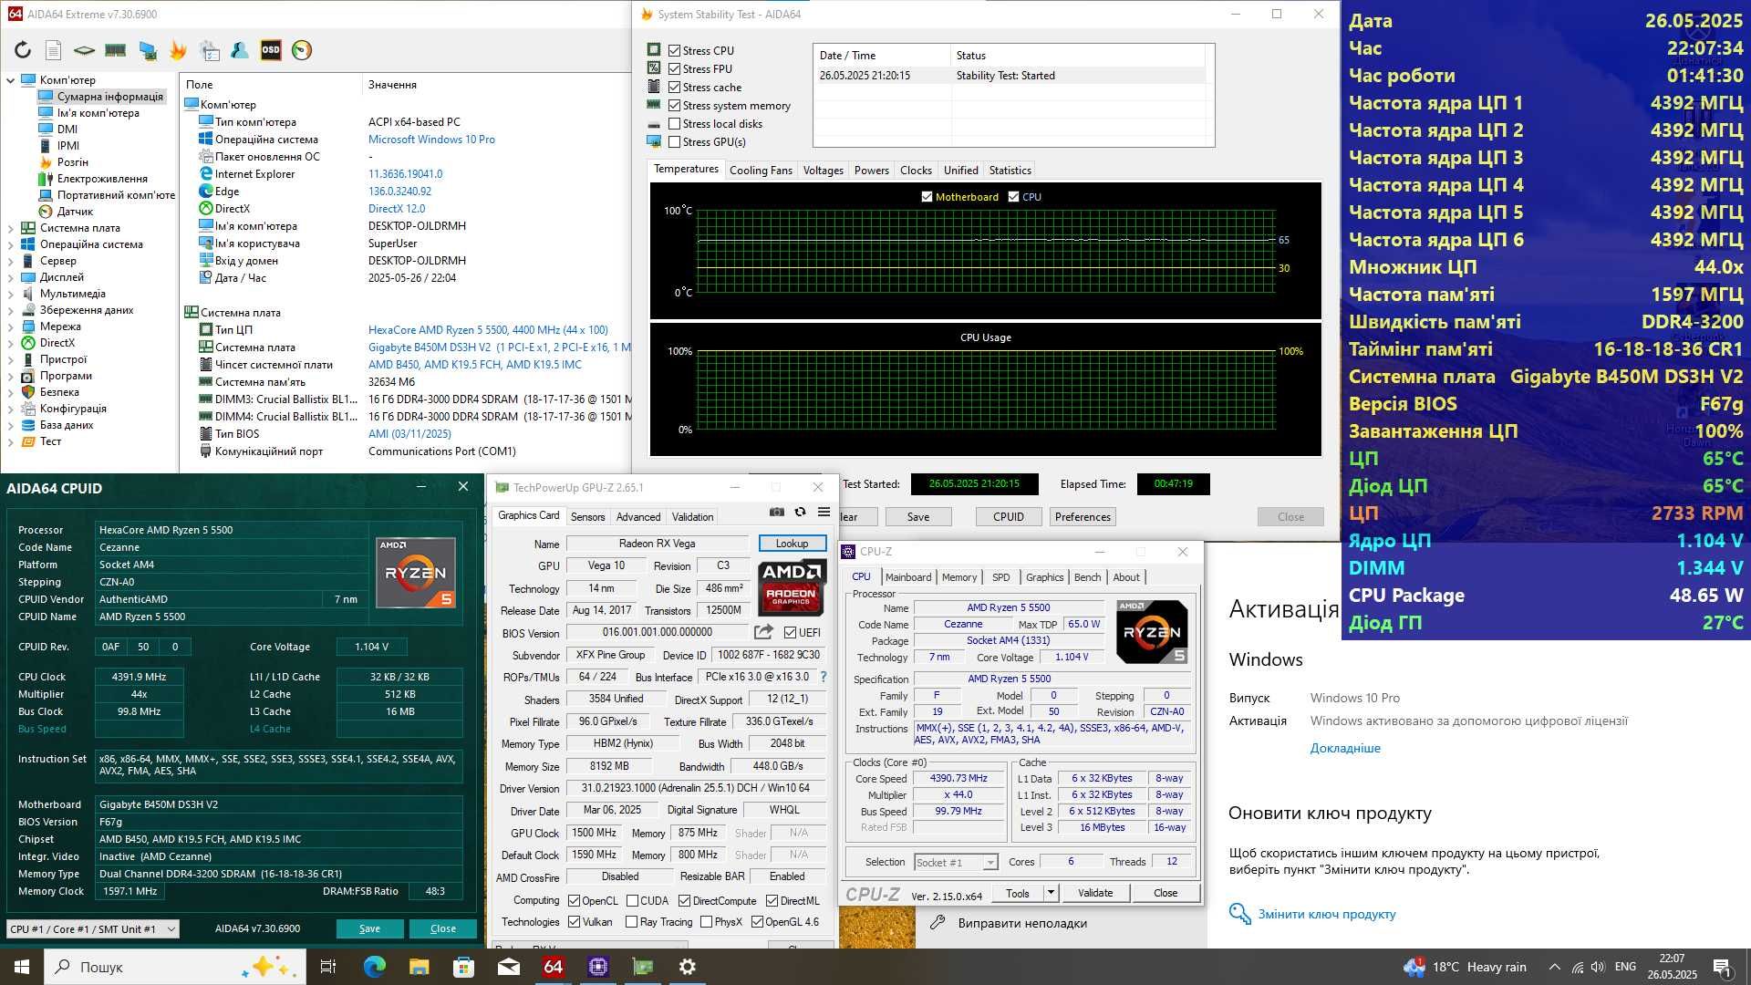This screenshot has height=985, width=1751.
Task: Expand the Дисплей tree node
Action: pos(10,277)
